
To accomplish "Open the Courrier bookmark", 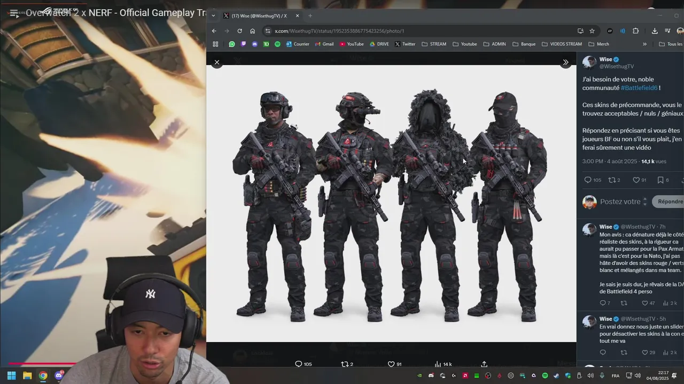I will tap(298, 44).
